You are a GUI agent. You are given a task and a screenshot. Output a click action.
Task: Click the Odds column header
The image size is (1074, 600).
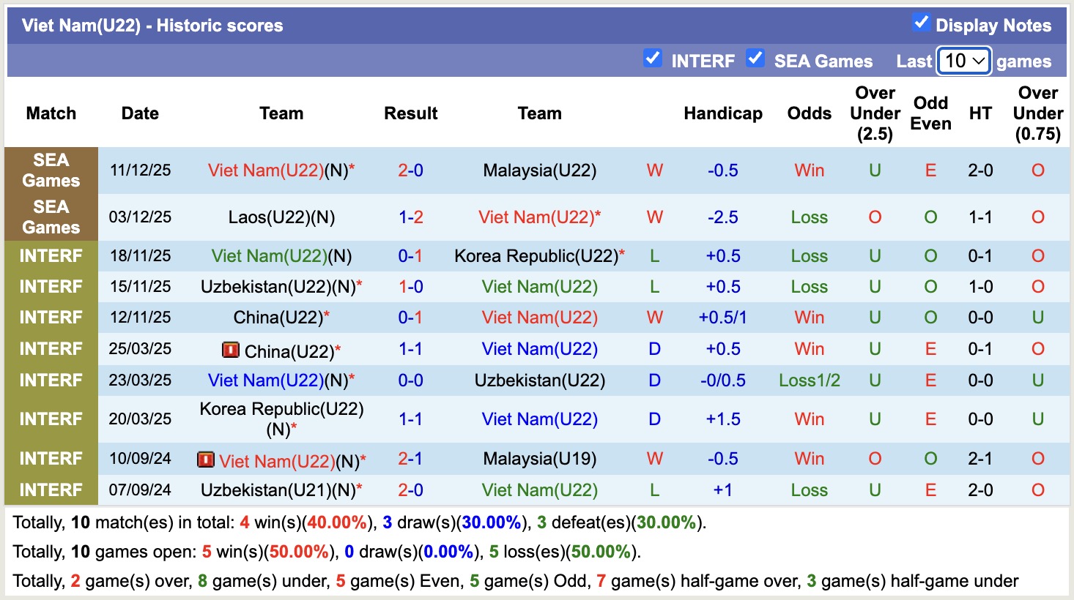(809, 113)
